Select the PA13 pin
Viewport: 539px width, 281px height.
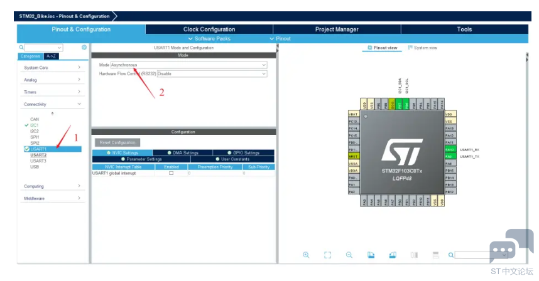point(450,129)
